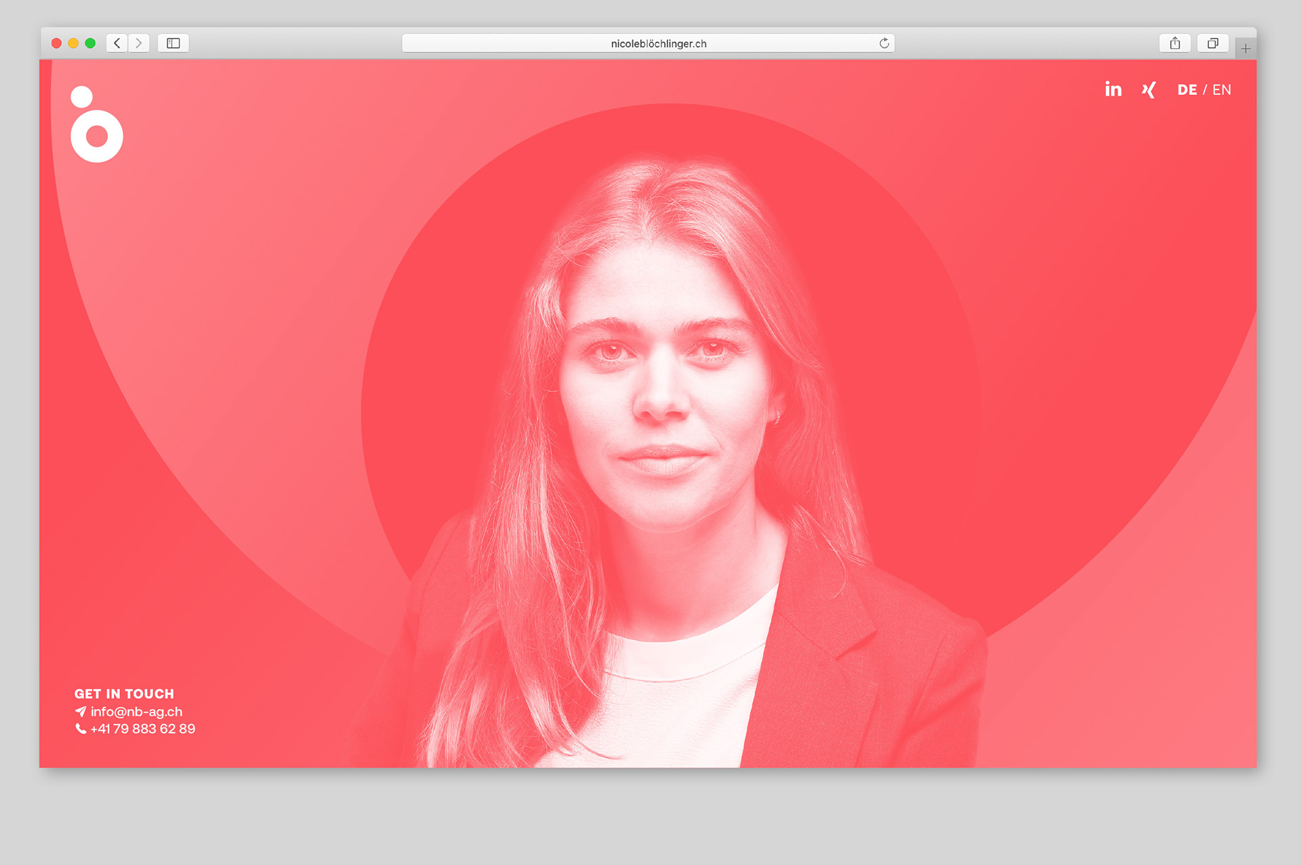Call phone number +41 79 883 62 89
This screenshot has height=865, width=1301.
pos(143,729)
